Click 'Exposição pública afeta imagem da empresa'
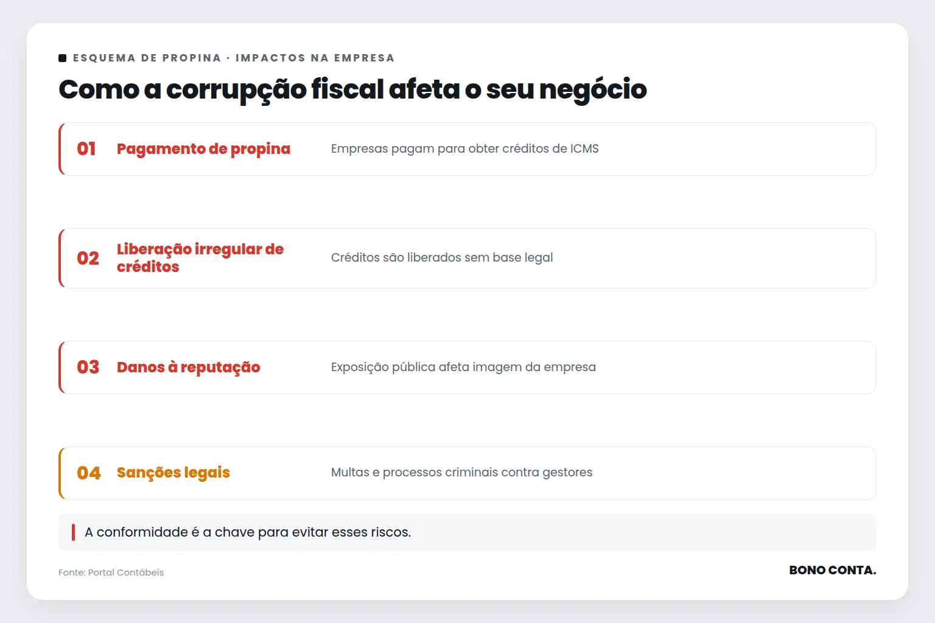Screen dimensions: 935x623 point(463,367)
